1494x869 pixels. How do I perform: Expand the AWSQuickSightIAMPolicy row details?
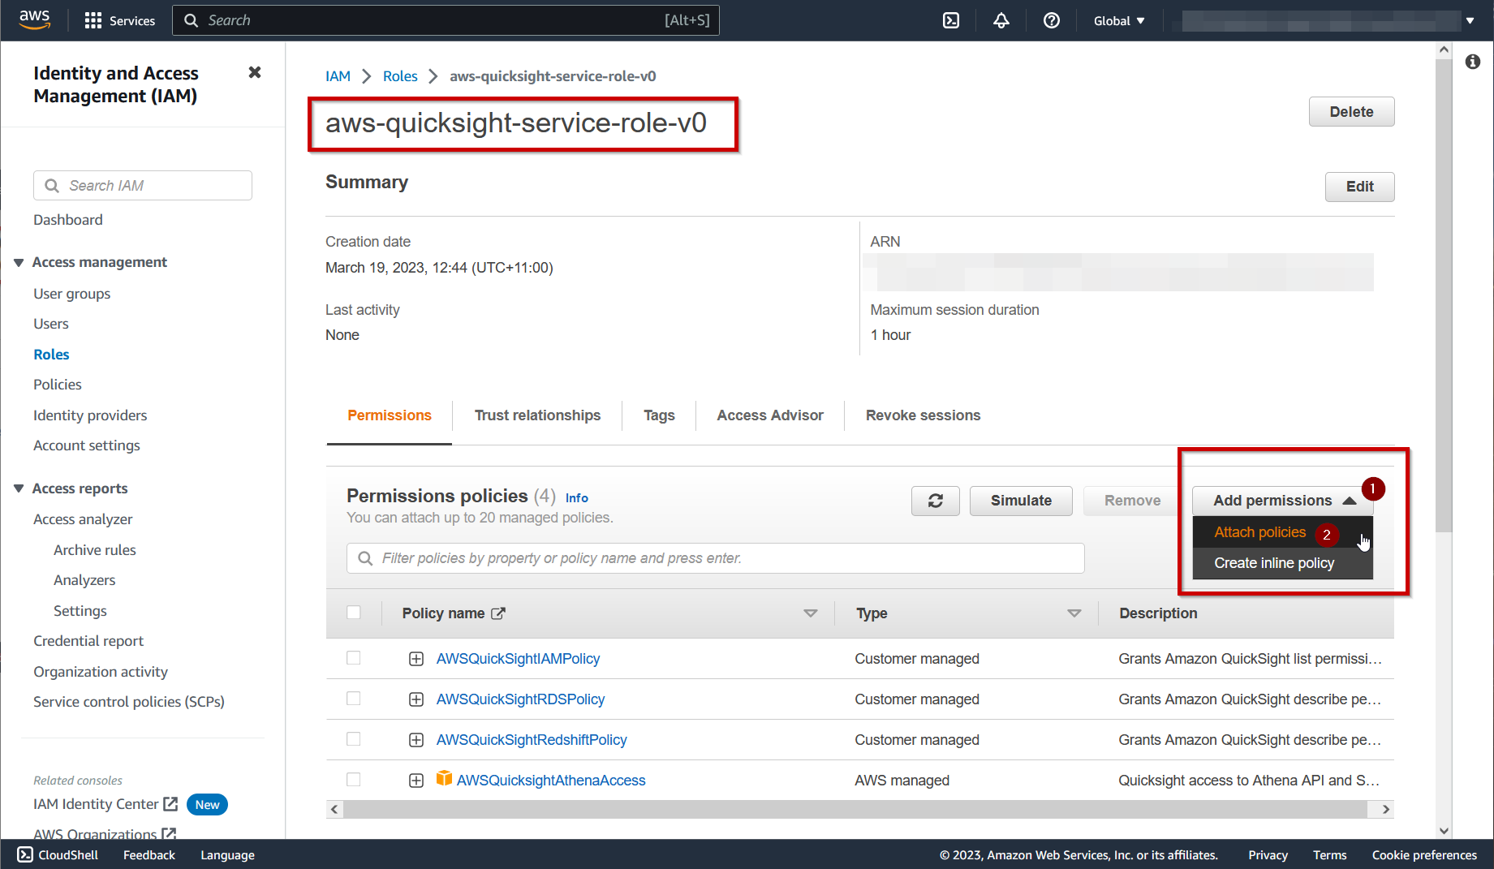416,659
